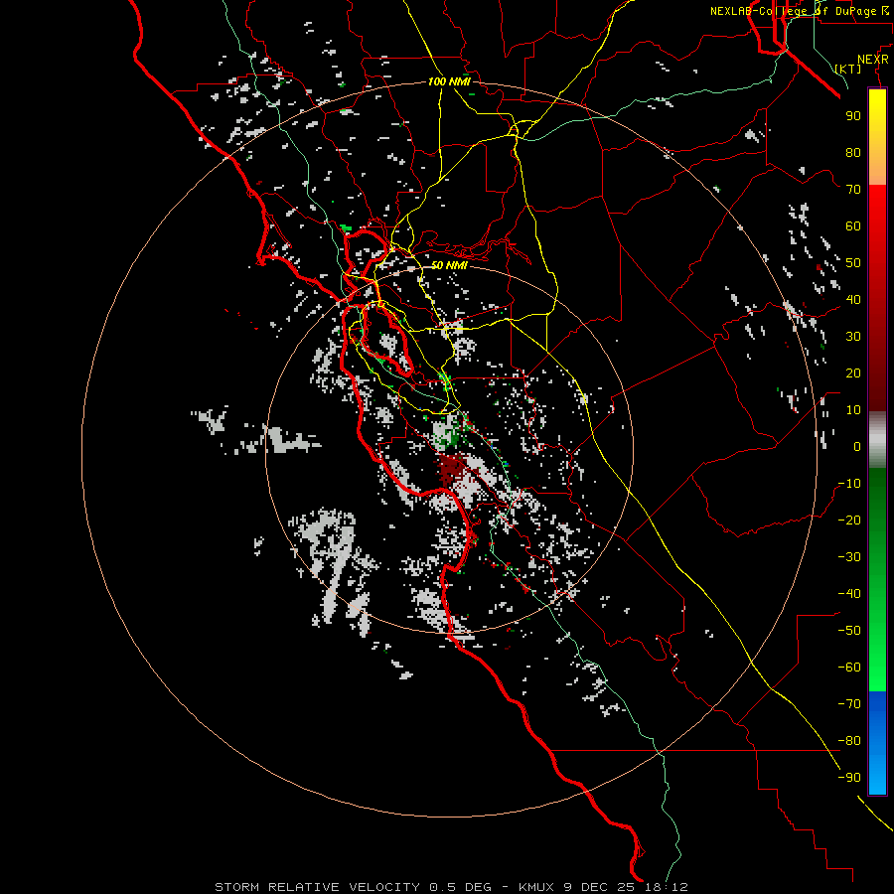Click the -90 value on the velocity scale

click(x=849, y=778)
